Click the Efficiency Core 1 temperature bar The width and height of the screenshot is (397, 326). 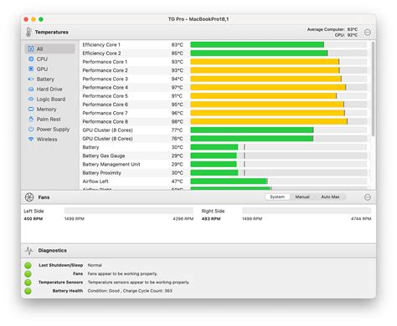pyautogui.click(x=279, y=45)
